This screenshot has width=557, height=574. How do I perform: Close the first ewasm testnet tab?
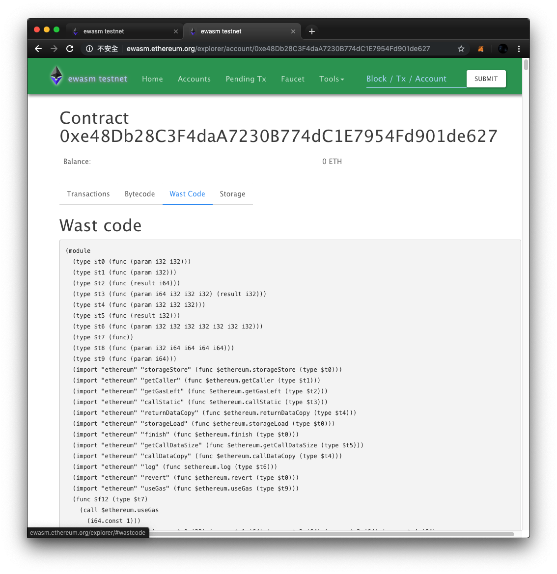(x=176, y=31)
